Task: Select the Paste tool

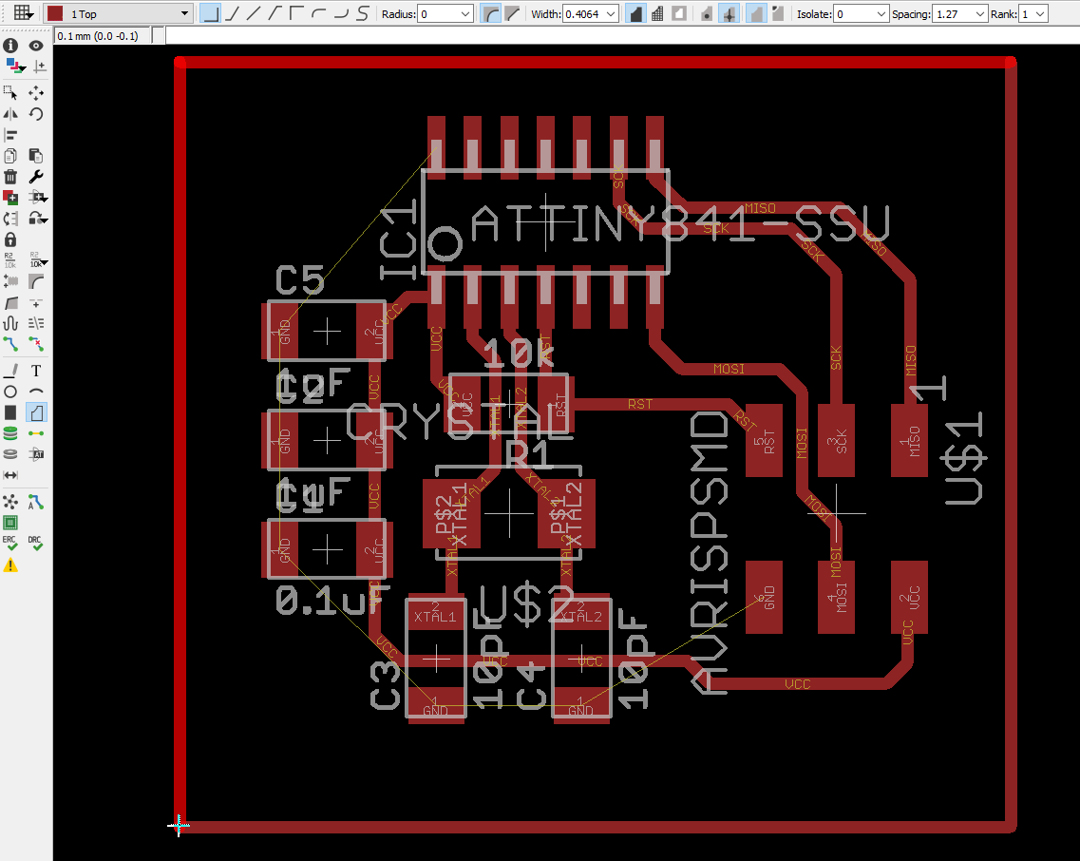Action: [36, 156]
